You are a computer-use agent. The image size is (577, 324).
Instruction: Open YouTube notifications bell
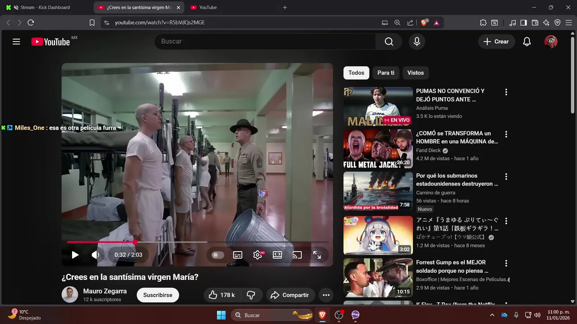coord(527,41)
